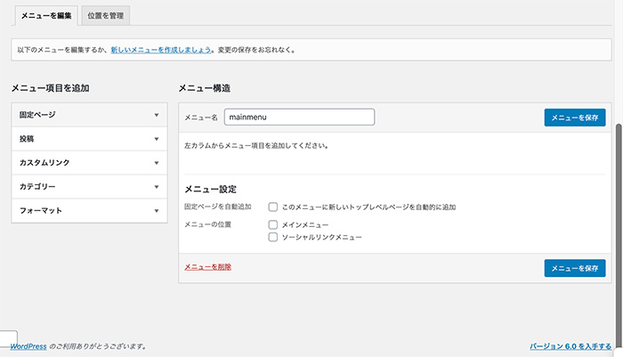Expand the 固定ページ accordion arrow
This screenshot has width=623, height=357.
coord(157,115)
